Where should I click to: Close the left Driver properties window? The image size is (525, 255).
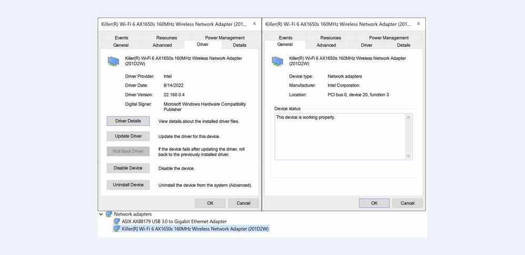(255, 24)
